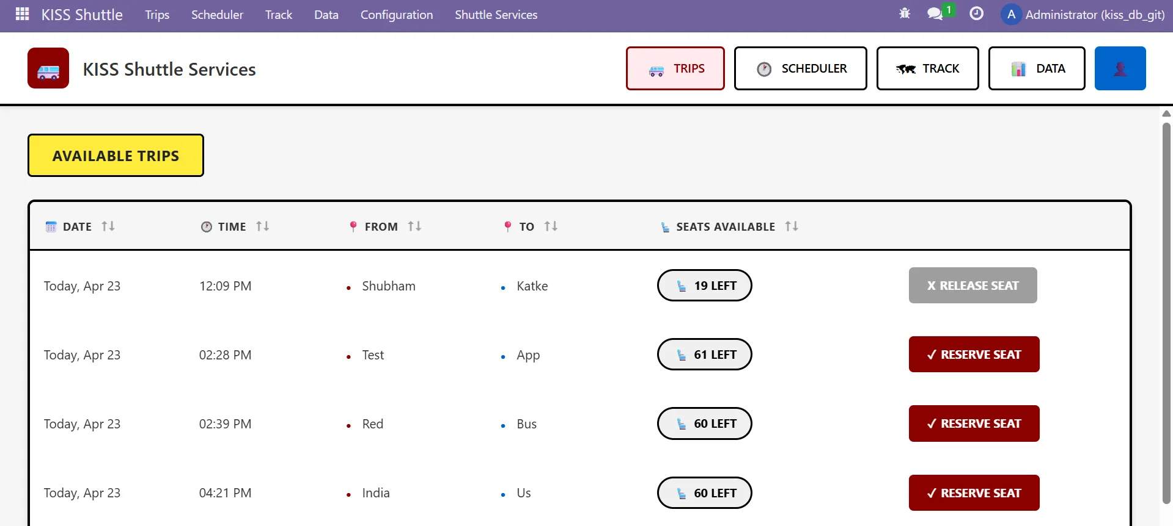This screenshot has height=526, width=1173.
Task: Sort by From column arrows
Action: [414, 226]
